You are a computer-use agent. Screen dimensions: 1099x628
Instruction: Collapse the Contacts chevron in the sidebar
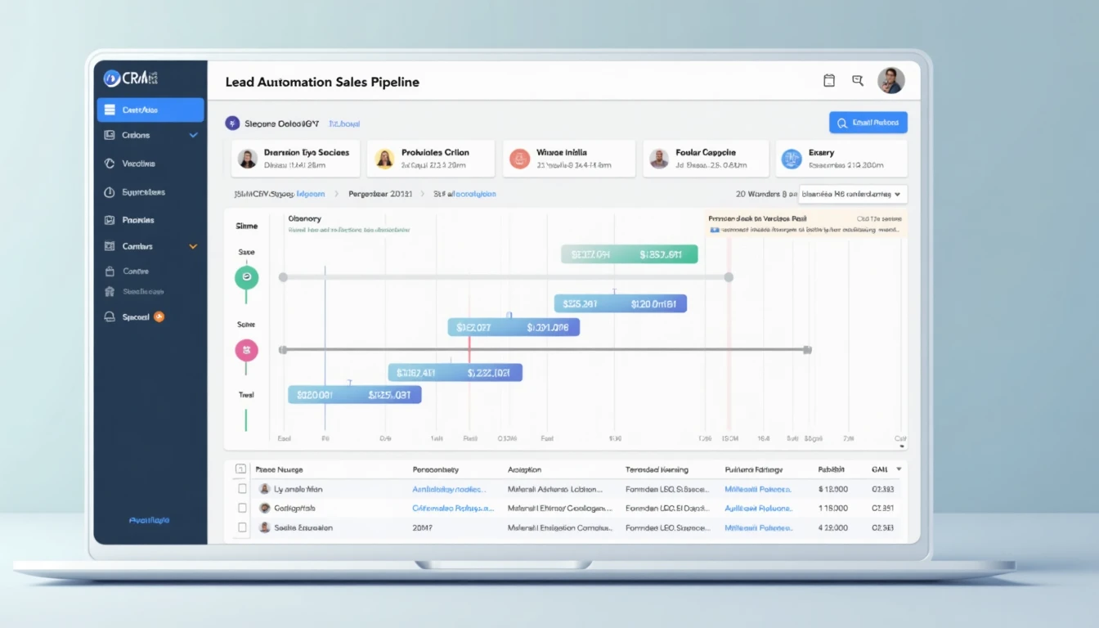click(x=191, y=245)
